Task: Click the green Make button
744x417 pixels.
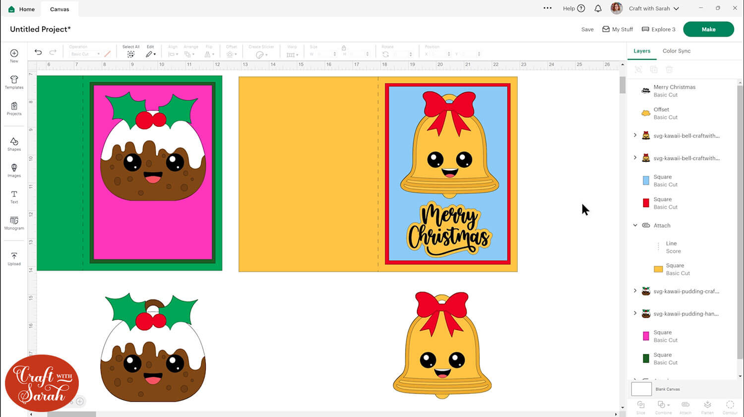Action: tap(708, 29)
